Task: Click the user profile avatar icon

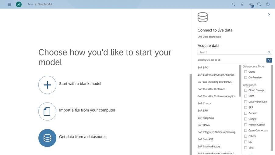Action: tap(19, 4)
